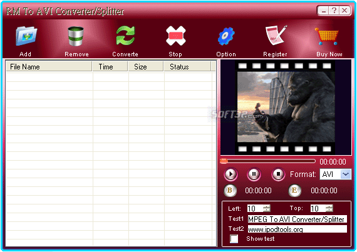Image resolution: width=357 pixels, height=252 pixels.
Task: Click the Test2 field with www.ipodtools.org
Action: [x=297, y=229]
